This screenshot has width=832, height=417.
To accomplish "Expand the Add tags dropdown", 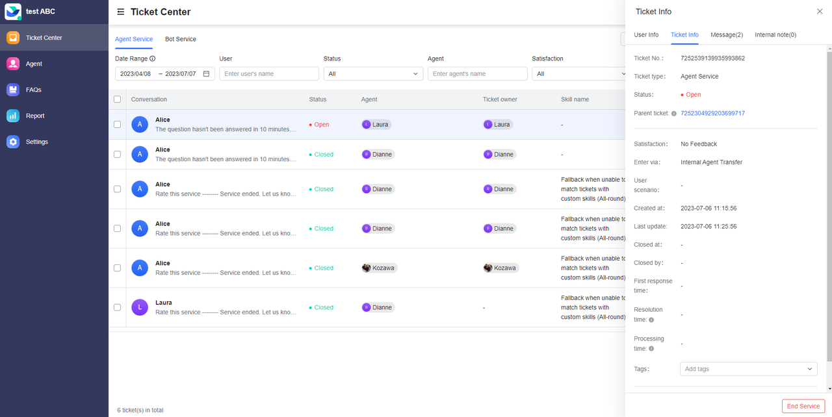I will click(748, 369).
